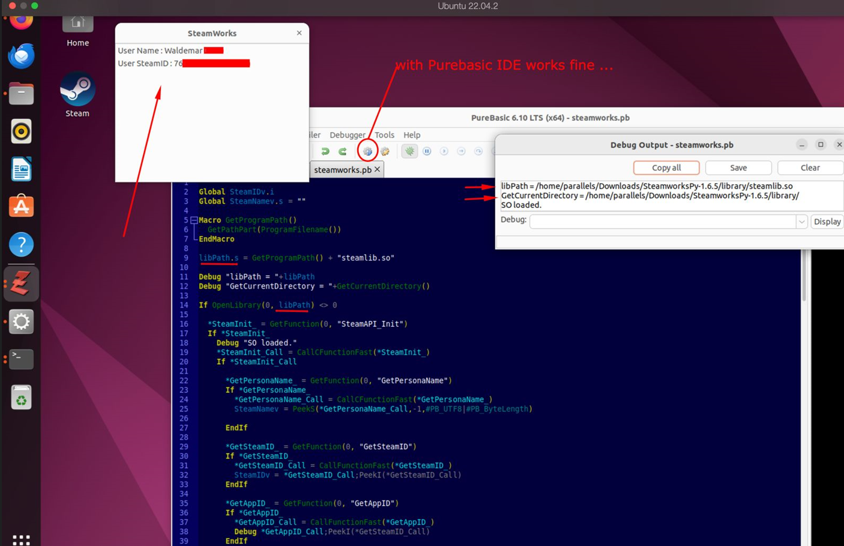844x546 pixels.
Task: Open the Steam desktop shortcut
Action: [x=77, y=95]
